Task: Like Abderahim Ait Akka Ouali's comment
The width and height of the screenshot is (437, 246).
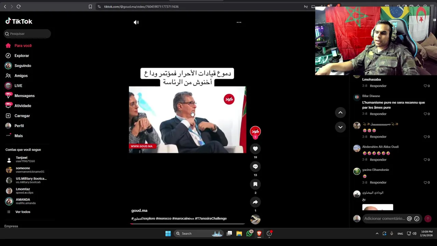Action: coord(425,160)
